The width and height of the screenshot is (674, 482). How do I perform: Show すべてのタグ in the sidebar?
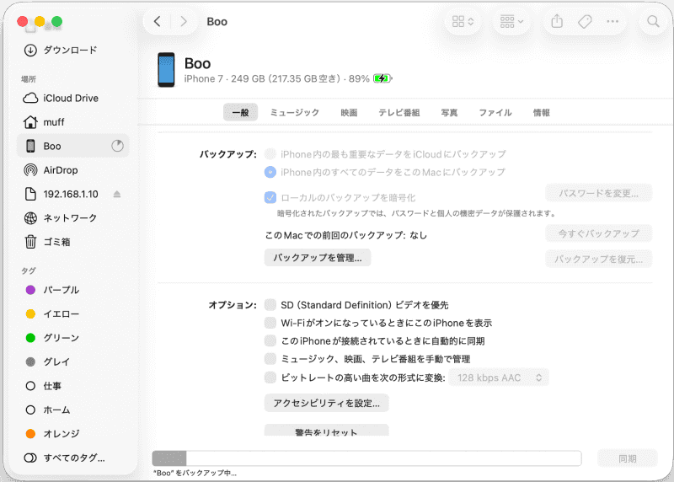[x=73, y=458]
